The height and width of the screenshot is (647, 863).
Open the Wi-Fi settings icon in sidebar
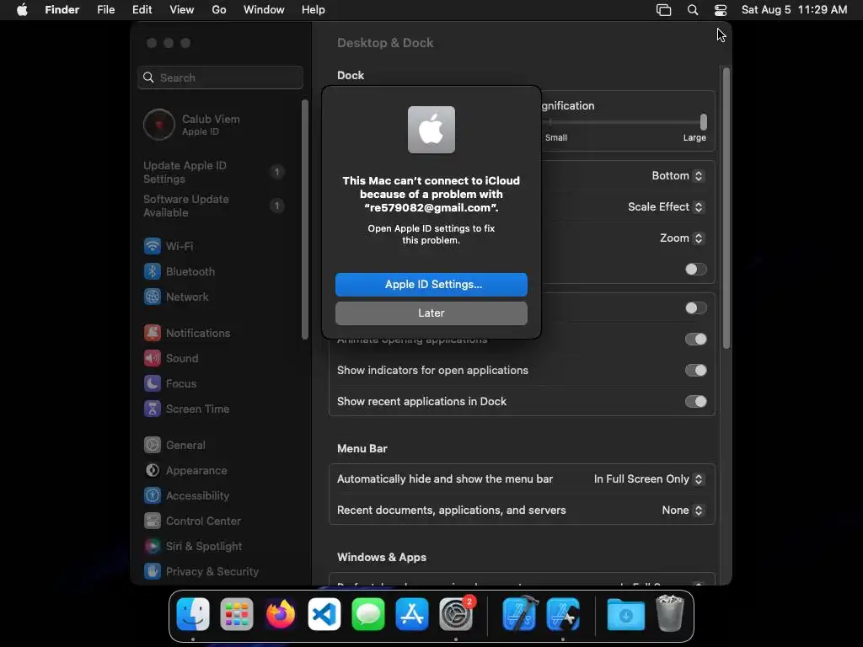[153, 246]
